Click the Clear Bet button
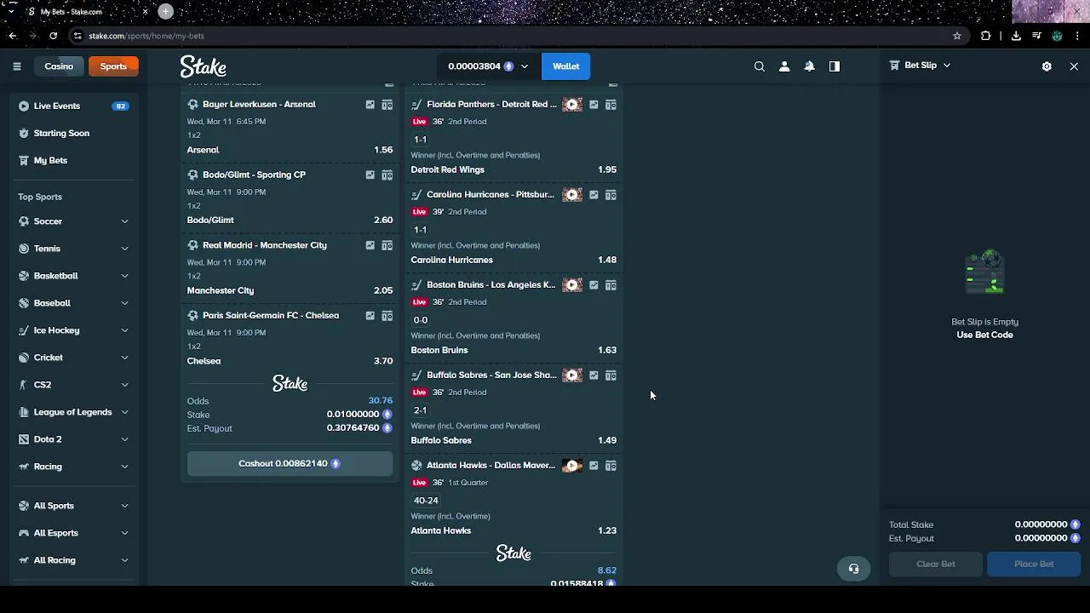The image size is (1090, 613). pos(936,564)
